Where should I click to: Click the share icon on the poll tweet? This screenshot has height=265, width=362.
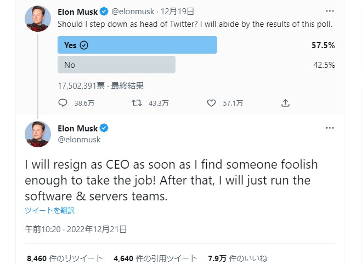pos(285,102)
